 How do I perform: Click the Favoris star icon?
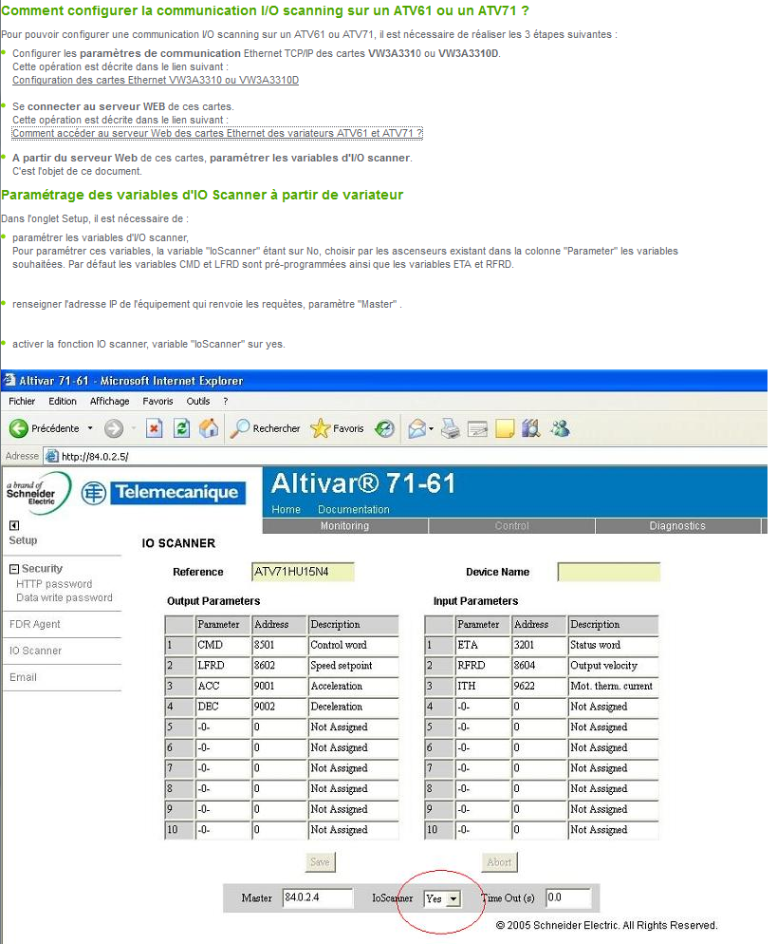tap(320, 428)
